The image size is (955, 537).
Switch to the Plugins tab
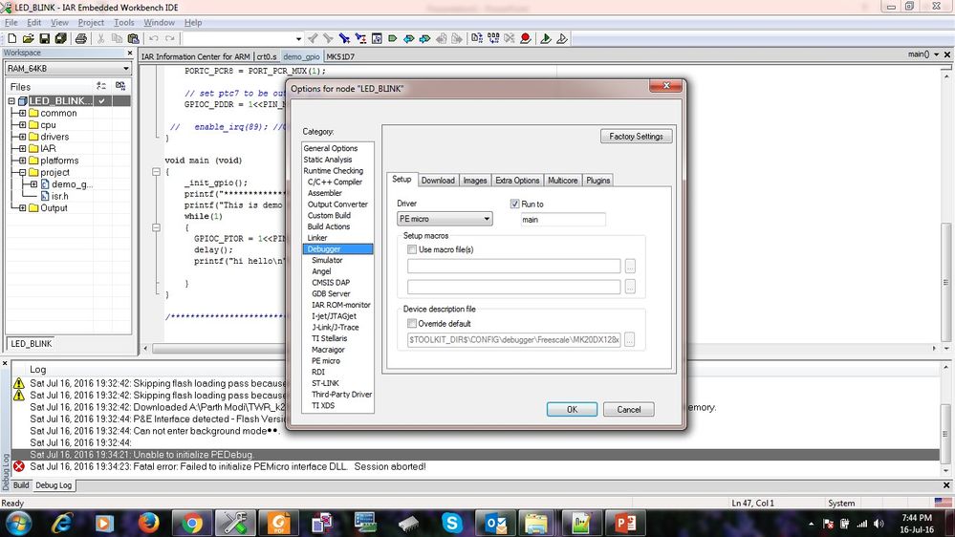point(598,181)
